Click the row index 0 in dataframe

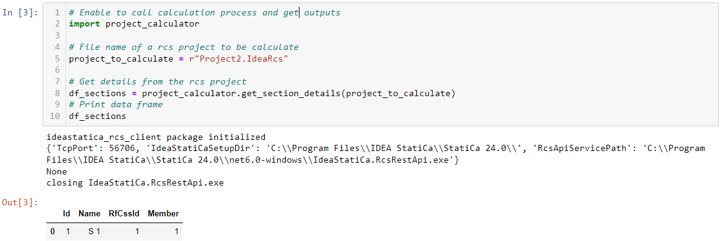[x=52, y=232]
